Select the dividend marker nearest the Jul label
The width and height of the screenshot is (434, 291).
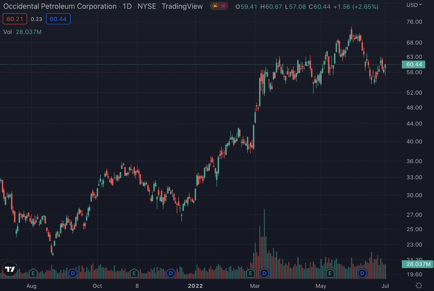coord(362,273)
